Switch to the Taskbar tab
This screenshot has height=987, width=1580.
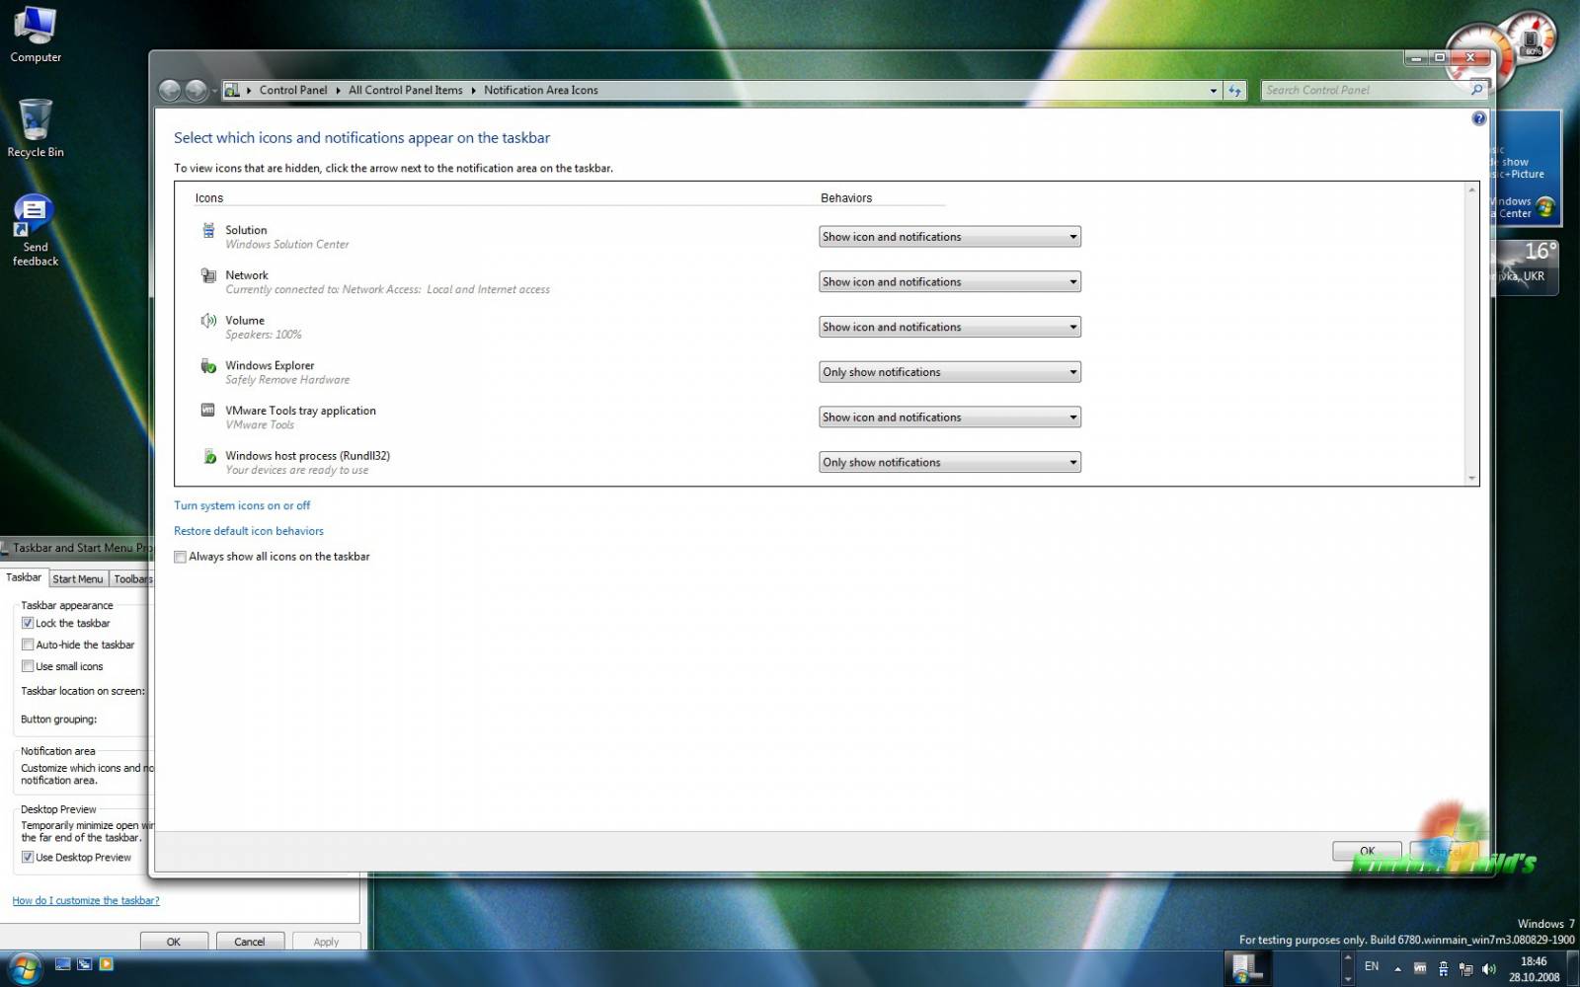(24, 577)
